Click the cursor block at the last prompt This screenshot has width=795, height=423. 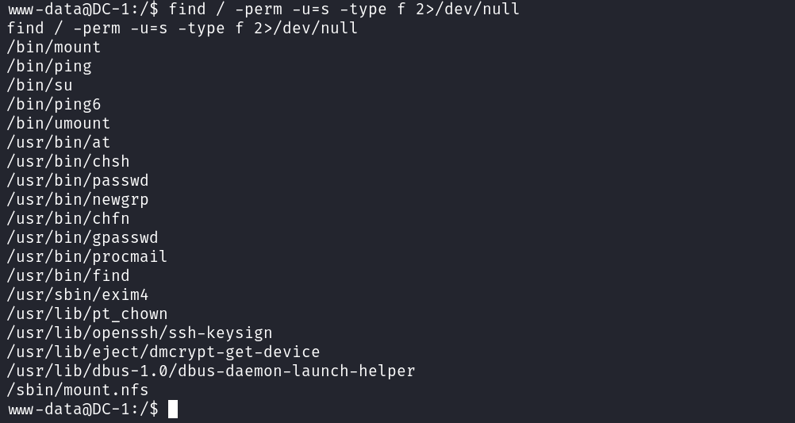pos(173,409)
